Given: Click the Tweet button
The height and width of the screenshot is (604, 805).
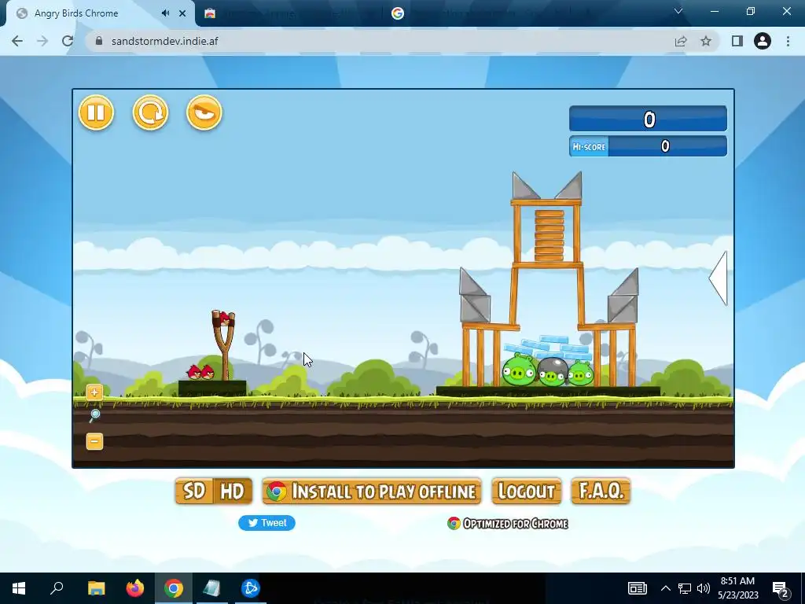Looking at the screenshot, I should 266,523.
